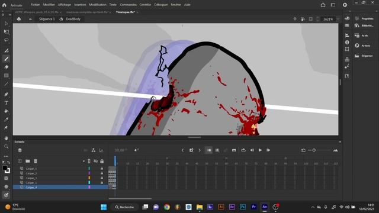Toggle object drawing mode at toolbar bottom
The image size is (379, 213).
7,195
